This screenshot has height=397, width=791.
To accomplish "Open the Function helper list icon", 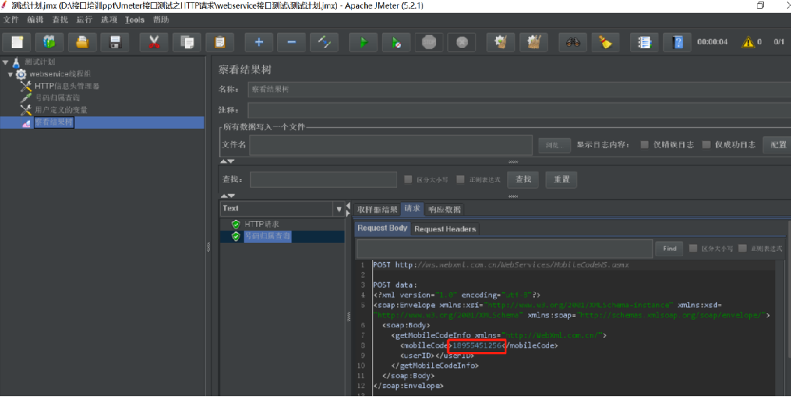I will point(644,42).
